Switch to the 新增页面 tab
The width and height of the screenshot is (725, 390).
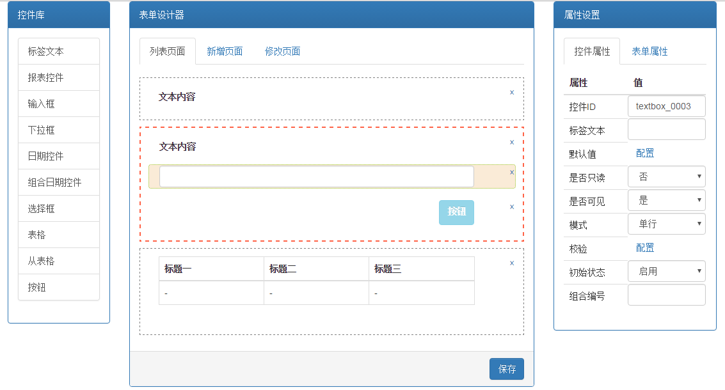click(x=225, y=52)
